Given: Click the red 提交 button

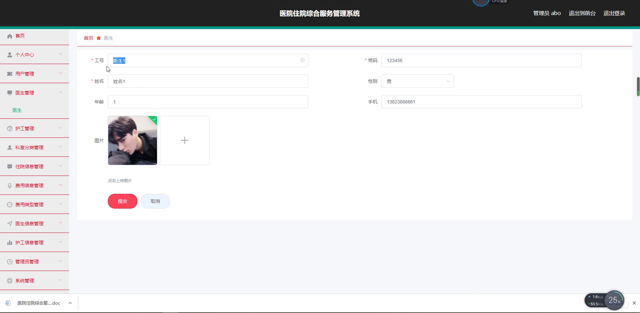Looking at the screenshot, I should click(x=123, y=201).
